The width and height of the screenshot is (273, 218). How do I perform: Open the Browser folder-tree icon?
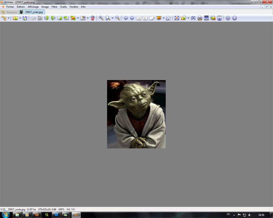(x=4, y=18)
